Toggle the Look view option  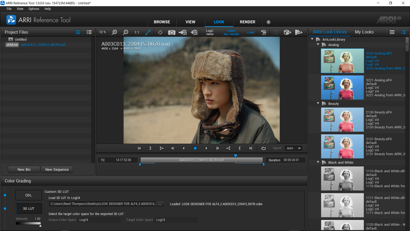[x=250, y=32]
